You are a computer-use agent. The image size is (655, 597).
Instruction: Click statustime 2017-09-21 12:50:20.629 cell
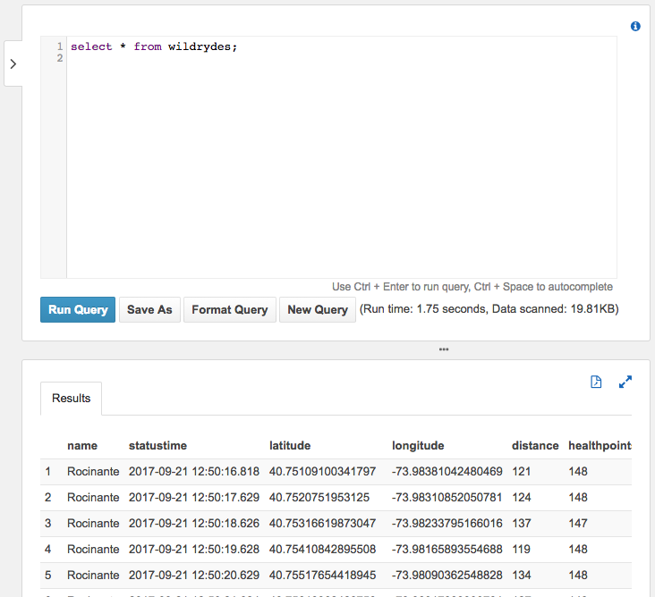click(194, 575)
